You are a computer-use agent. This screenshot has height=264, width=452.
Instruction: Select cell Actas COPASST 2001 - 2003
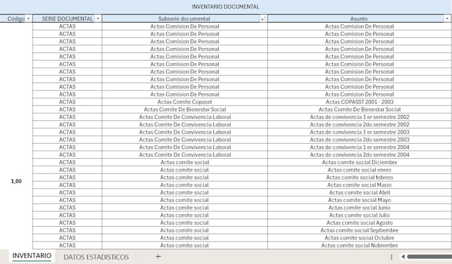[x=360, y=102]
